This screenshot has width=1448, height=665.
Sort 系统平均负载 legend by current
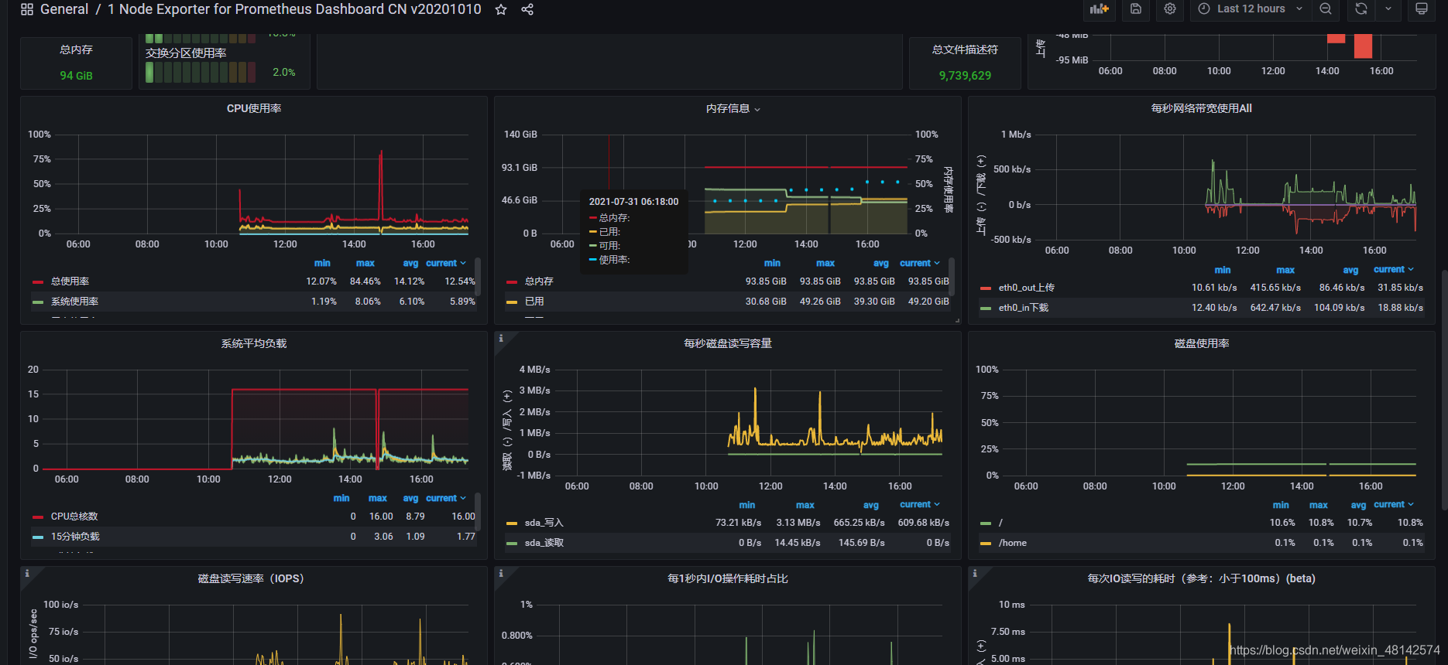[446, 498]
